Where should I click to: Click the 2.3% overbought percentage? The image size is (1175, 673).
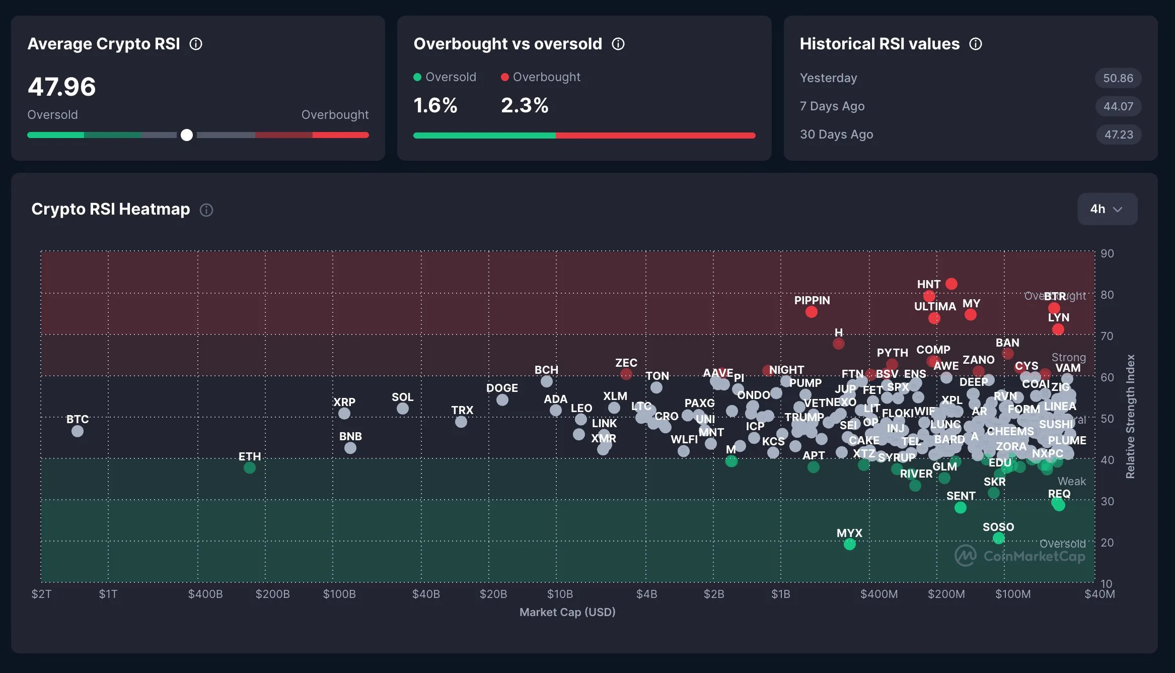click(525, 105)
